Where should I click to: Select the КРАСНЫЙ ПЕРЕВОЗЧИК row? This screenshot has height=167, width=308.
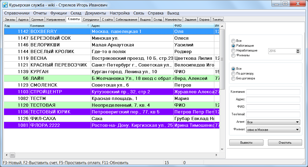point(111,65)
